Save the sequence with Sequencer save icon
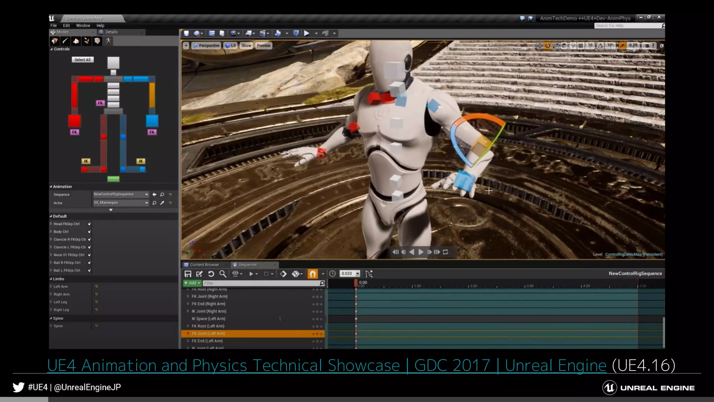Viewport: 714px width, 402px height. pyautogui.click(x=188, y=274)
